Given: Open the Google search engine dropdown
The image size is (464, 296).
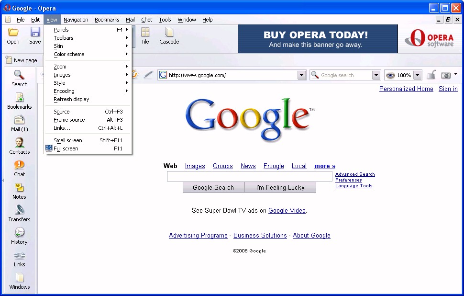Looking at the screenshot, I should 376,75.
